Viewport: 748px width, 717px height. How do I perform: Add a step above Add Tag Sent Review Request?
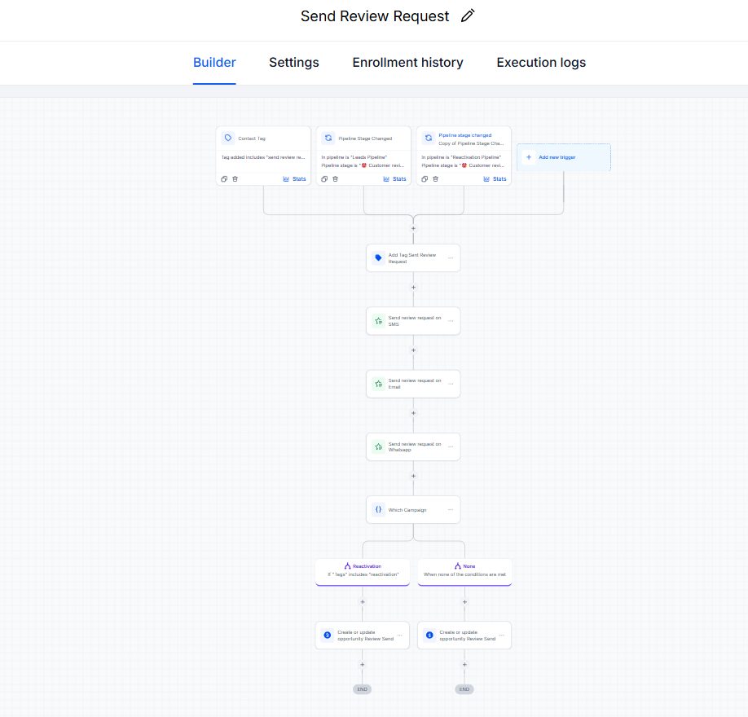pos(414,228)
